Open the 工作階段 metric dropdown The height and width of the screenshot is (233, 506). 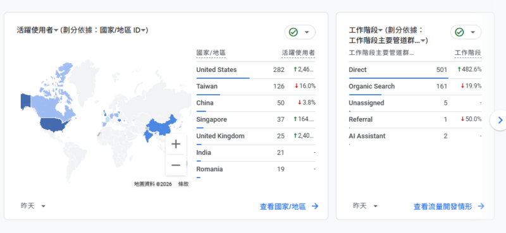point(366,30)
